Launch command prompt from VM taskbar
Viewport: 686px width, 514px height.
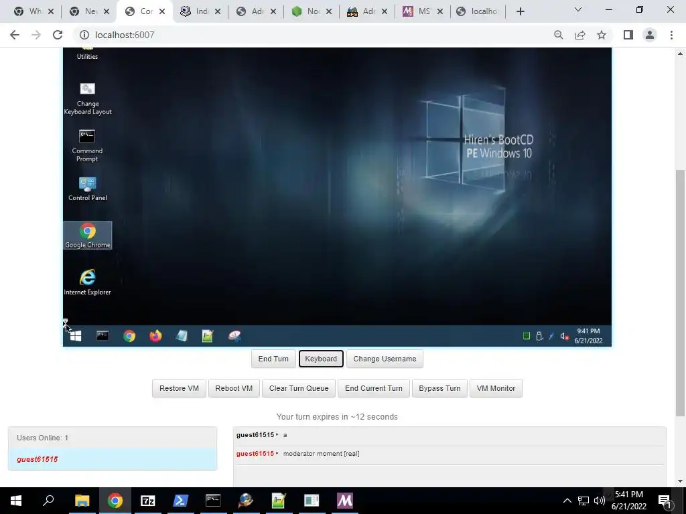(102, 336)
